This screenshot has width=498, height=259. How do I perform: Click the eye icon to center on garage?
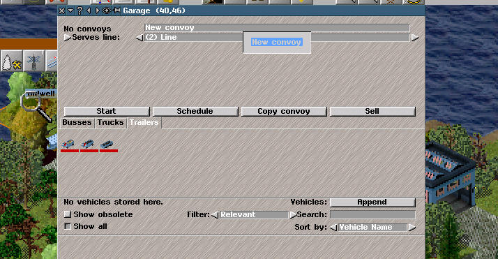[x=107, y=10]
